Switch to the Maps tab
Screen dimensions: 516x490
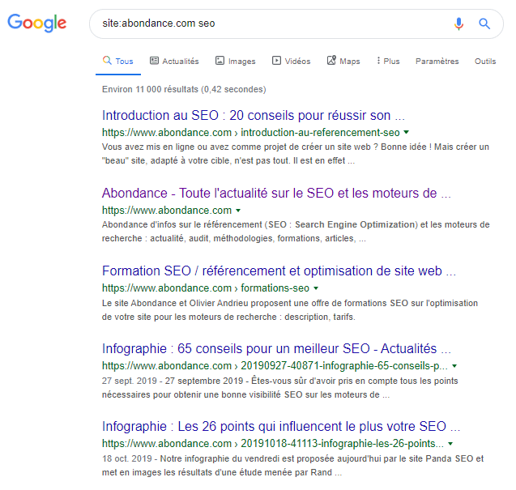pyautogui.click(x=343, y=62)
